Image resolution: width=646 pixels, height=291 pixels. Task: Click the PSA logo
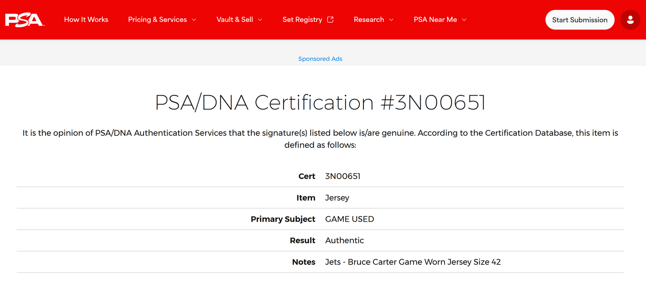(x=25, y=20)
